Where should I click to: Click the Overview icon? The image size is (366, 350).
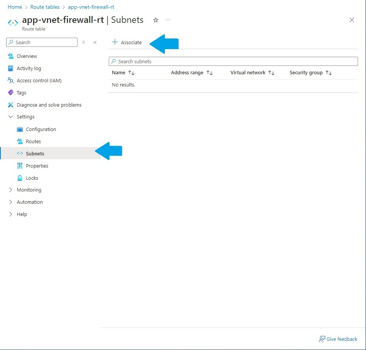[11, 56]
